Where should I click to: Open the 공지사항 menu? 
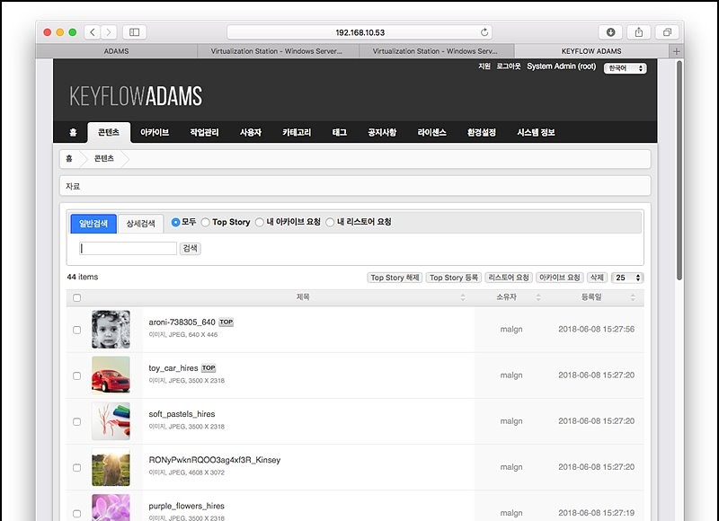(x=382, y=132)
